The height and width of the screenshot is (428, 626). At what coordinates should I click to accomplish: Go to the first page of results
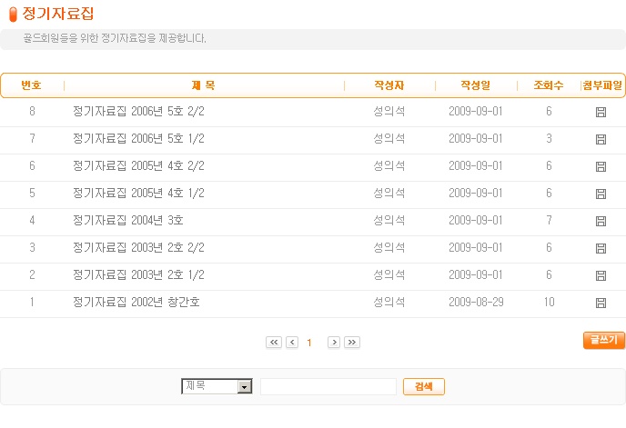[274, 342]
